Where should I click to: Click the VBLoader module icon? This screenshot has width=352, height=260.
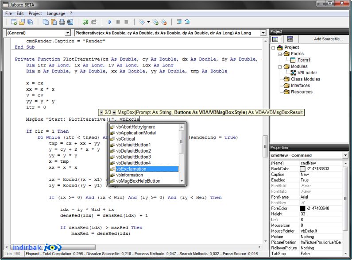pos(293,73)
